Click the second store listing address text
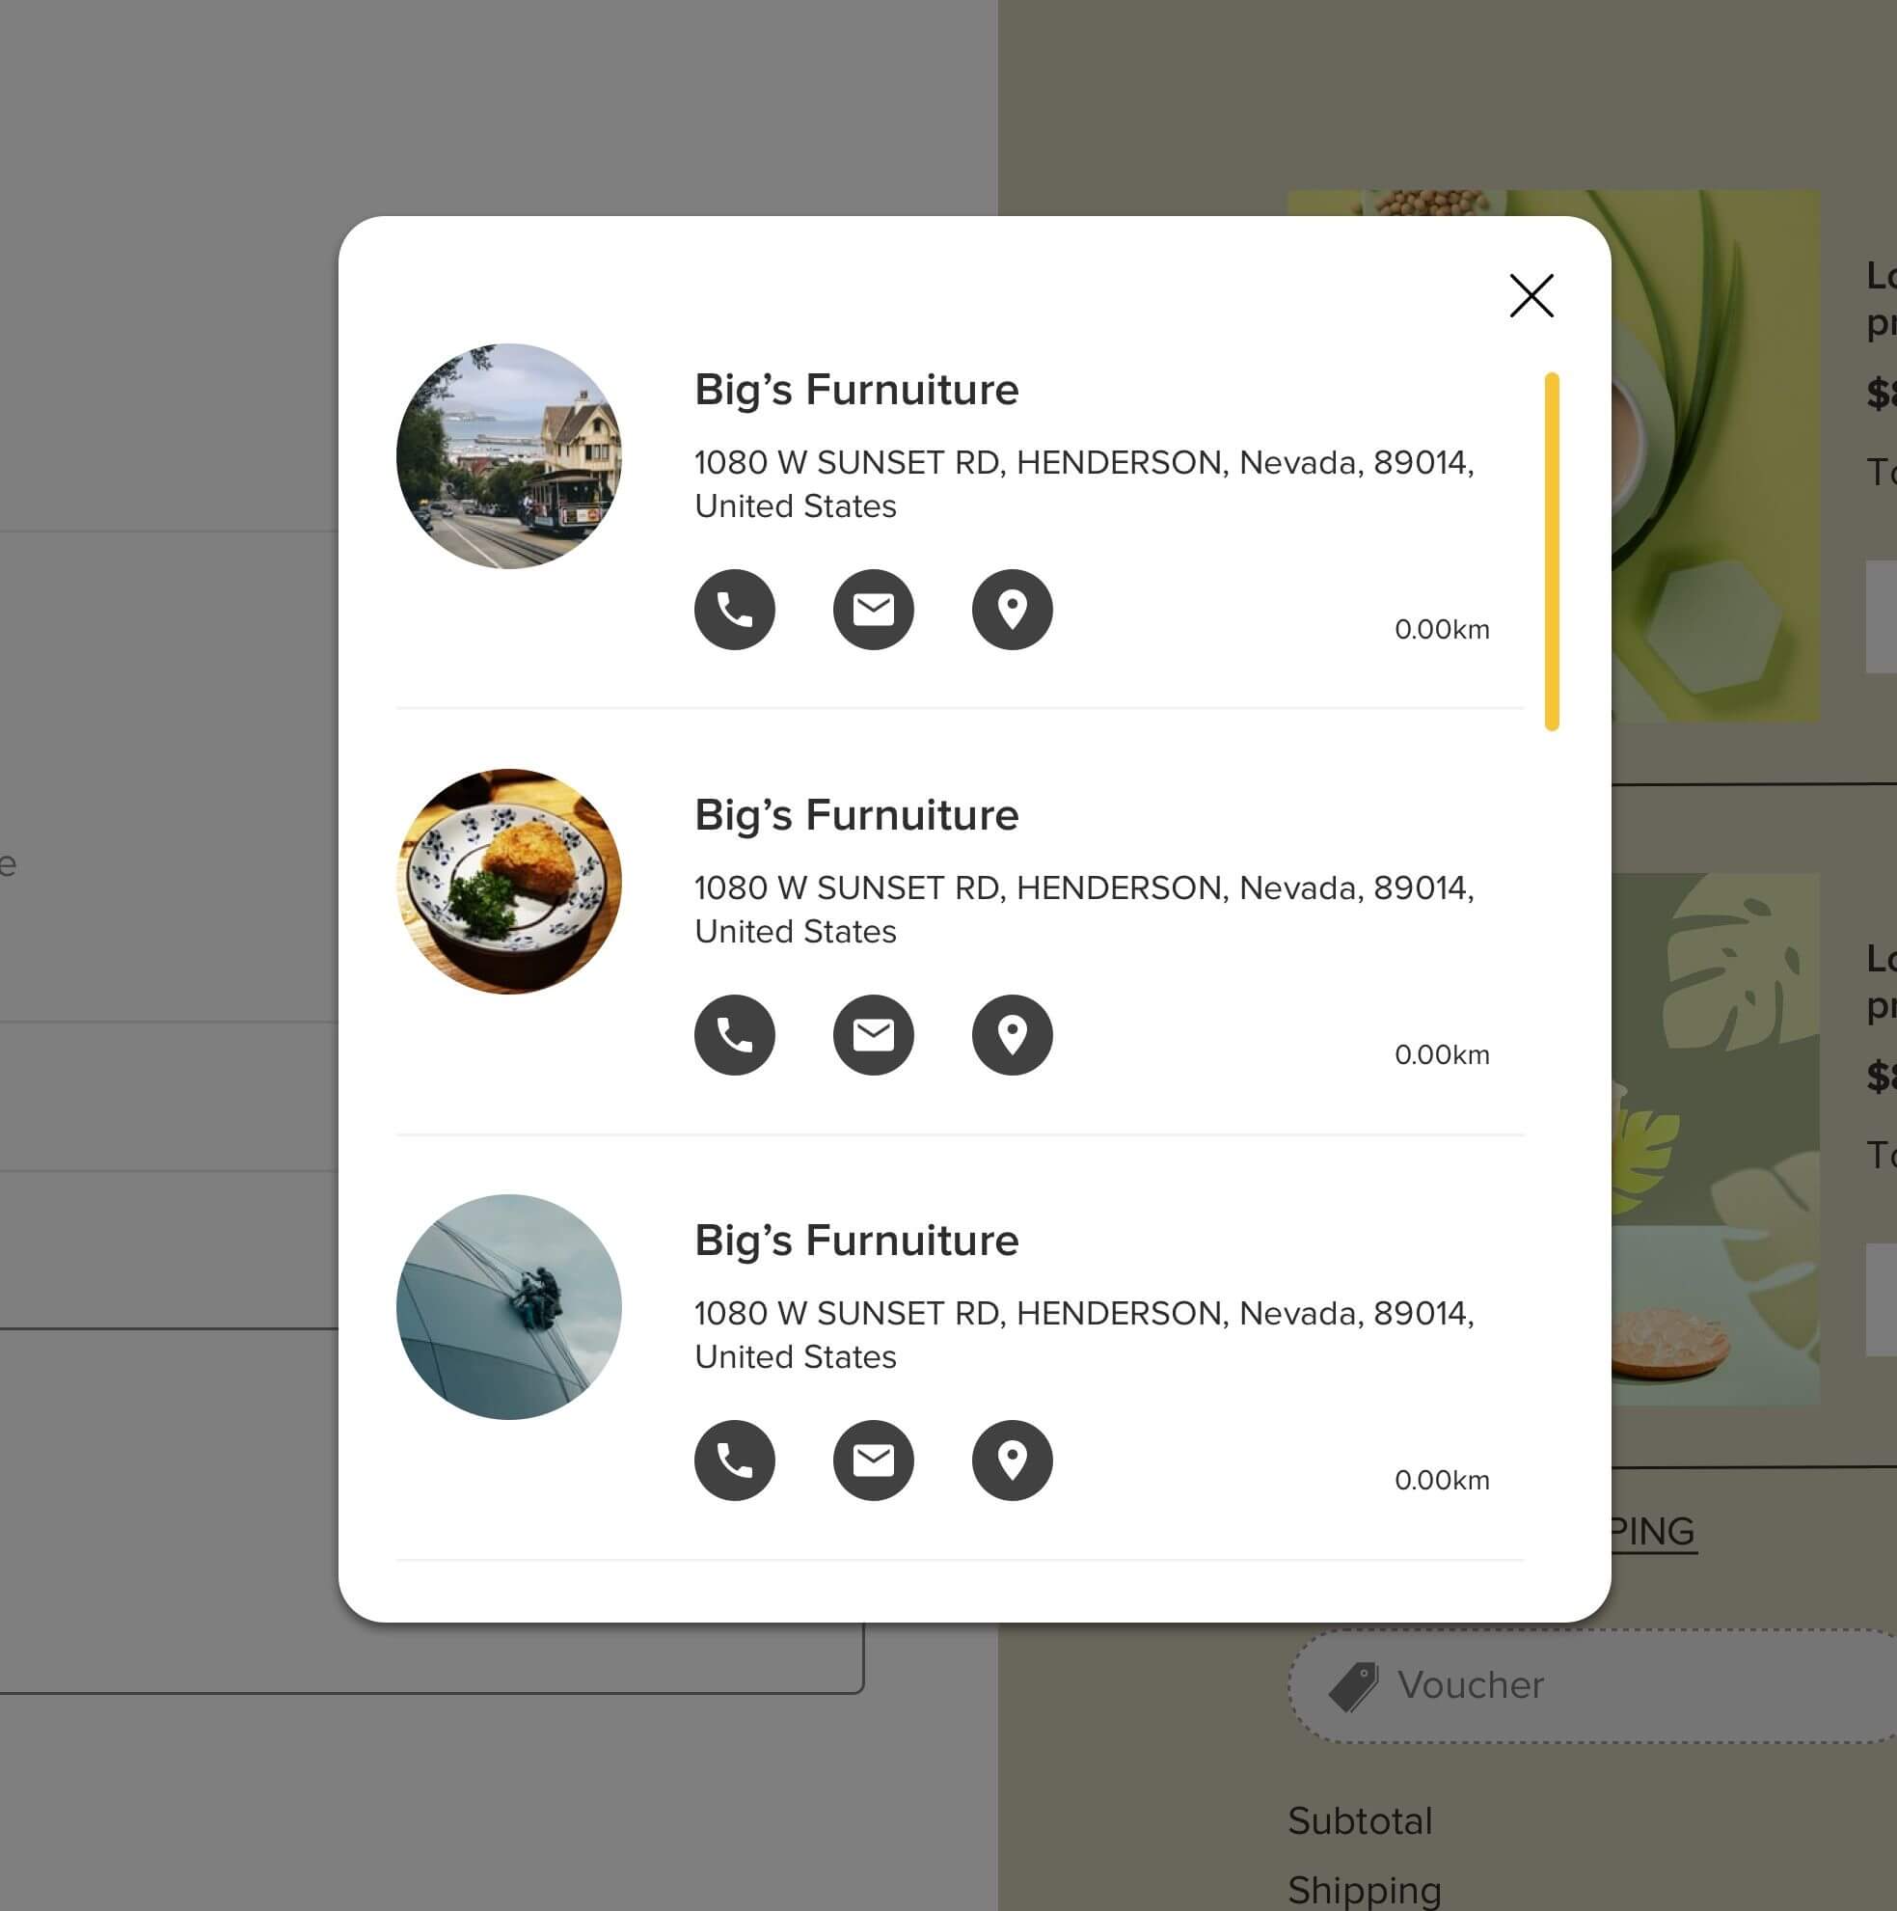 click(1084, 909)
